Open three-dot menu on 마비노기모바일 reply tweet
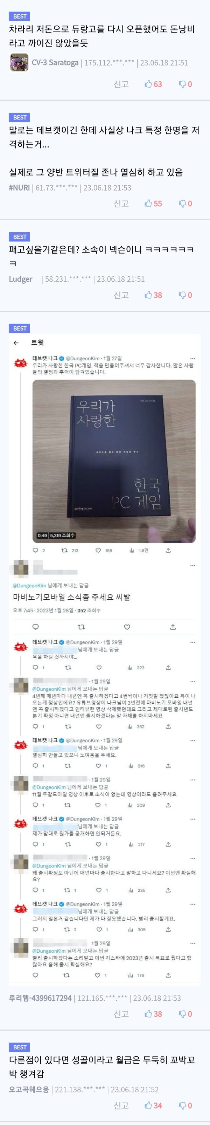Screen dimensions: 210x1125 (192, 565)
